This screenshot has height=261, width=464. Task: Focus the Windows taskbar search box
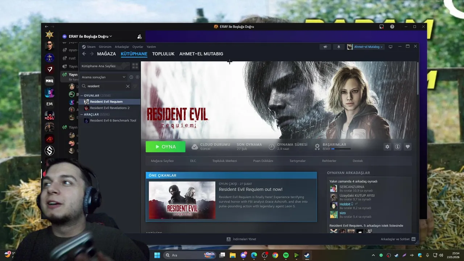click(189, 255)
